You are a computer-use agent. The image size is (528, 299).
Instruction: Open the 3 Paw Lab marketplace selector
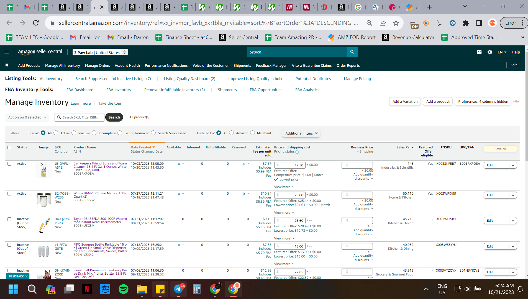(100, 52)
